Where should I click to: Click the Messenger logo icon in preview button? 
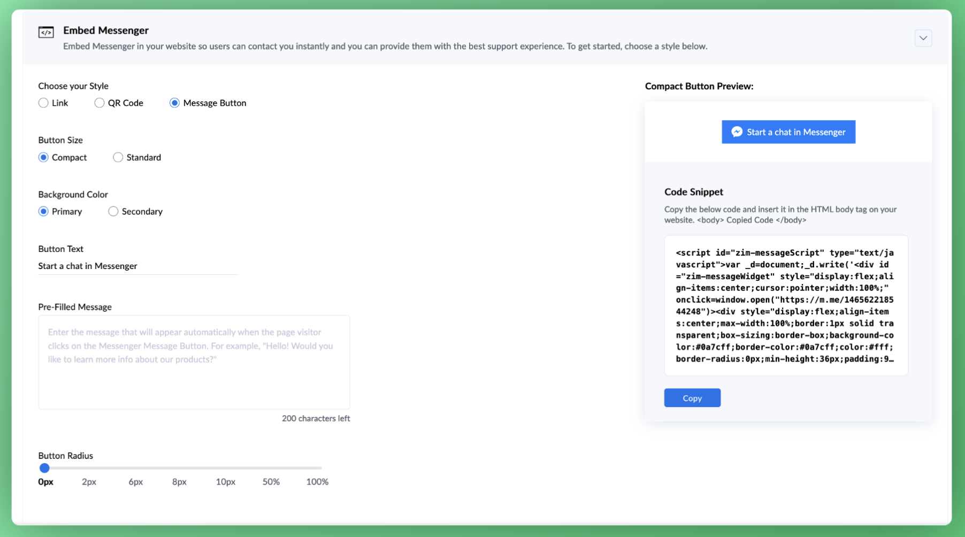point(737,132)
